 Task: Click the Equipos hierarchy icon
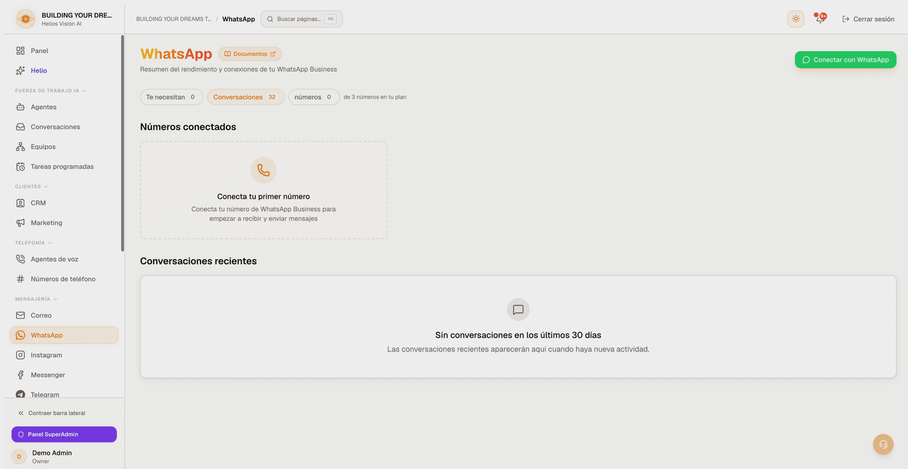[20, 147]
